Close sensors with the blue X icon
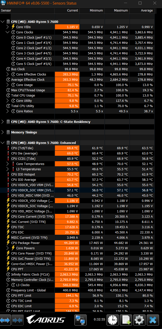 pos(153,320)
